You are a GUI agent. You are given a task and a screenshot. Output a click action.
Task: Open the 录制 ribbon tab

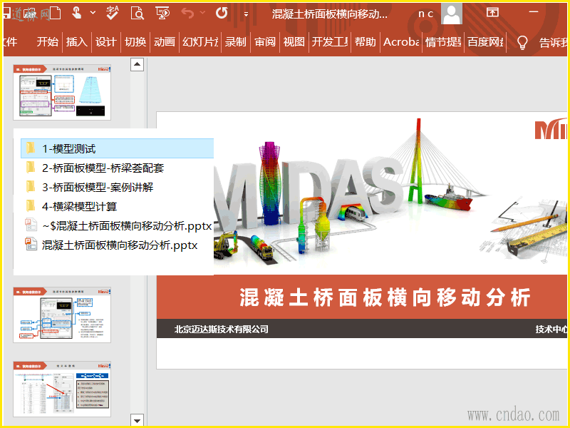coord(236,42)
